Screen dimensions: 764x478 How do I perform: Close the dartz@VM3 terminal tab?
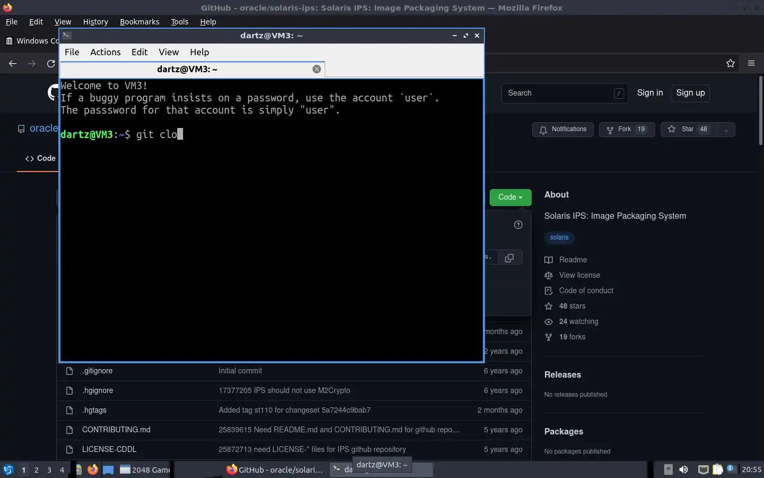(317, 69)
